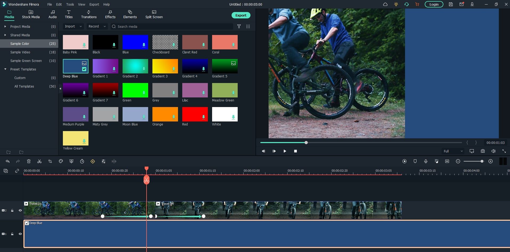Click the speed timer icon
The image size is (510, 252).
pos(82,161)
